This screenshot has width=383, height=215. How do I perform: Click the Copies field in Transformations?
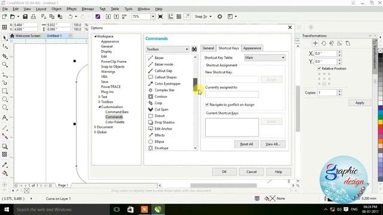327,93
